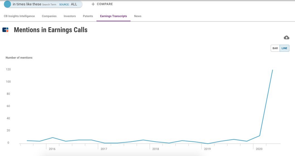Click the 2018 x-axis label
This screenshot has width=295, height=156.
tap(156, 149)
